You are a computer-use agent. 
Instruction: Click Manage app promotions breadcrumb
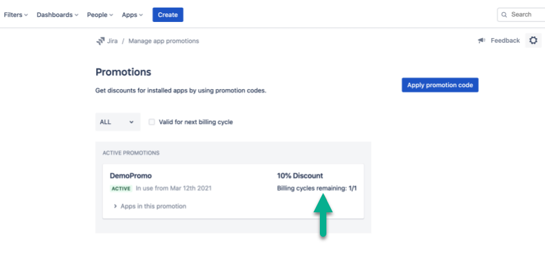164,41
